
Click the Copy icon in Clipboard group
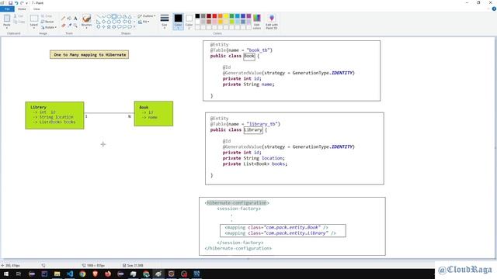pos(16,22)
